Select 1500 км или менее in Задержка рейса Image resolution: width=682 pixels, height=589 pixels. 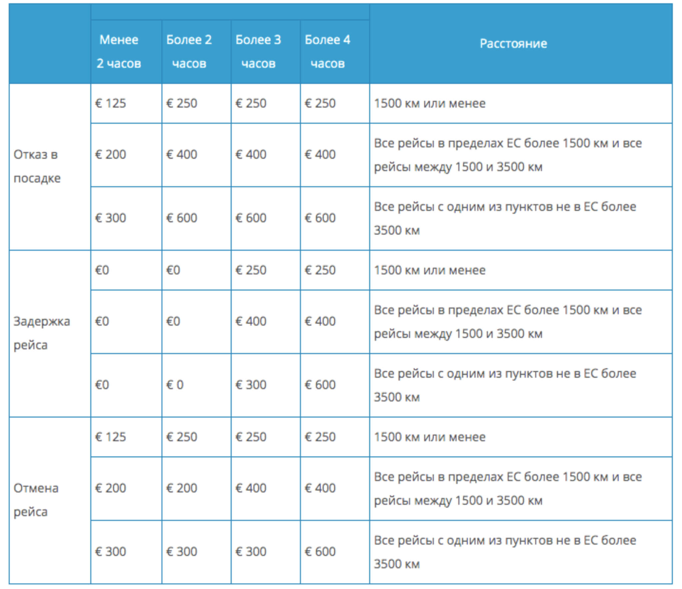[x=430, y=270]
